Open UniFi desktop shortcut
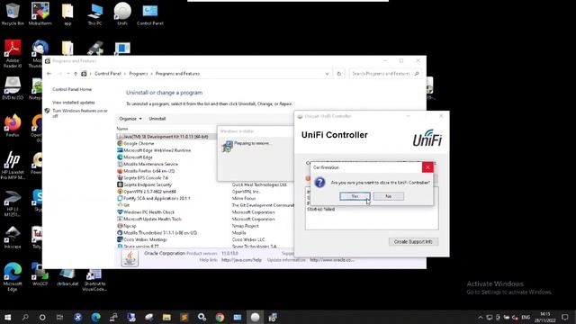Screen dimensions: 576x324 tap(122, 14)
